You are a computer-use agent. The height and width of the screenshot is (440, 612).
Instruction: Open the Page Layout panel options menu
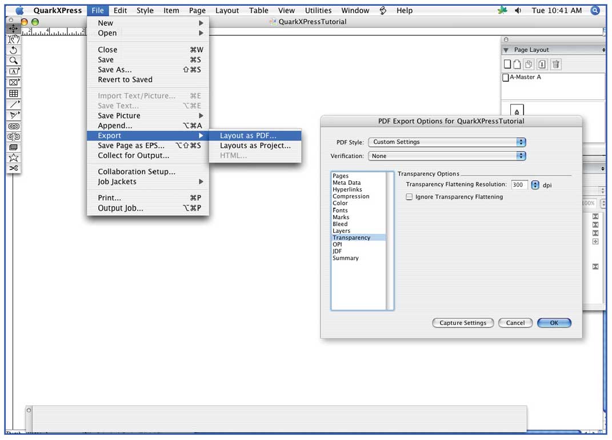pos(603,50)
